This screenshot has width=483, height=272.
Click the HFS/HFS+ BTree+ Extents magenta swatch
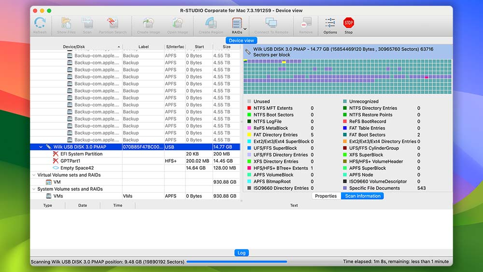click(249, 168)
